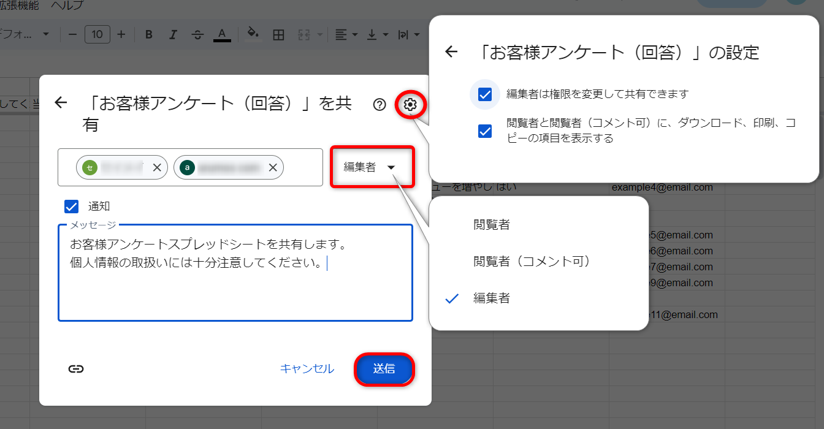824x429 pixels.
Task: Open merge cells dropdown arrow
Action: pos(319,35)
